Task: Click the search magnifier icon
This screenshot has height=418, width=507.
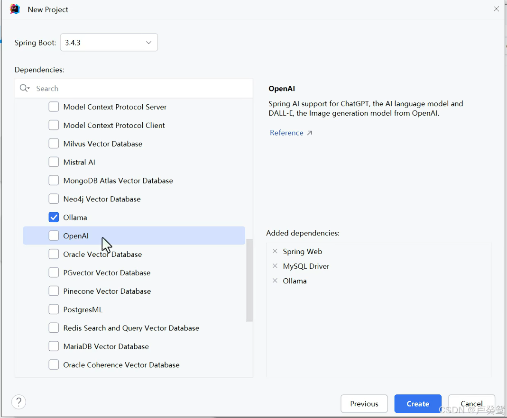Action: click(23, 88)
